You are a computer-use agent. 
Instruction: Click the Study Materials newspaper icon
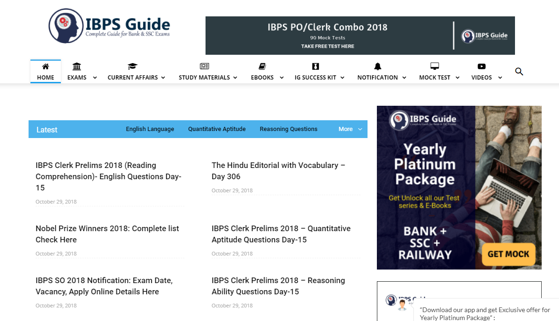point(204,66)
